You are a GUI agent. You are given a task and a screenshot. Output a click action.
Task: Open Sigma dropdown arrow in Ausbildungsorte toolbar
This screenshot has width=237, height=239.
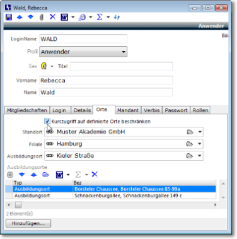point(86,175)
